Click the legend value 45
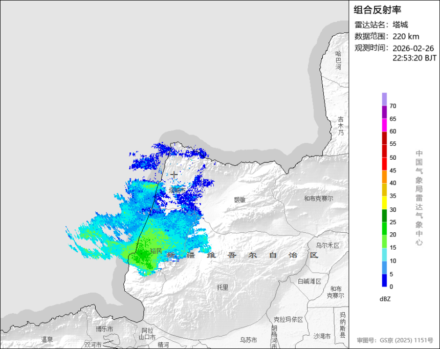 tap(393, 170)
